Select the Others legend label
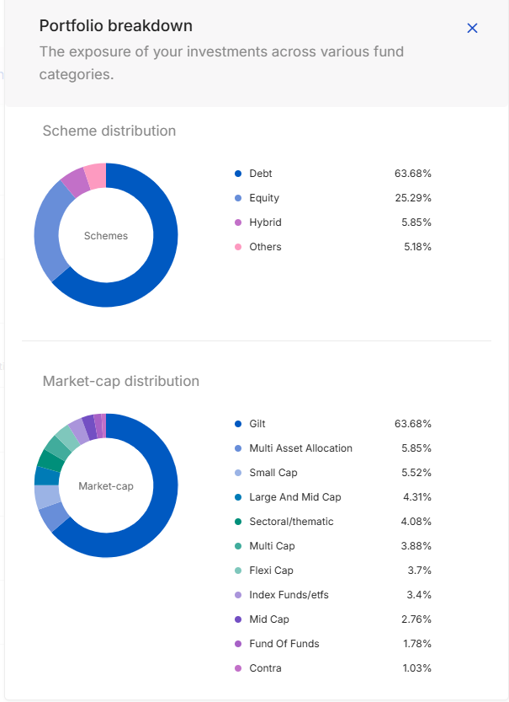 265,247
